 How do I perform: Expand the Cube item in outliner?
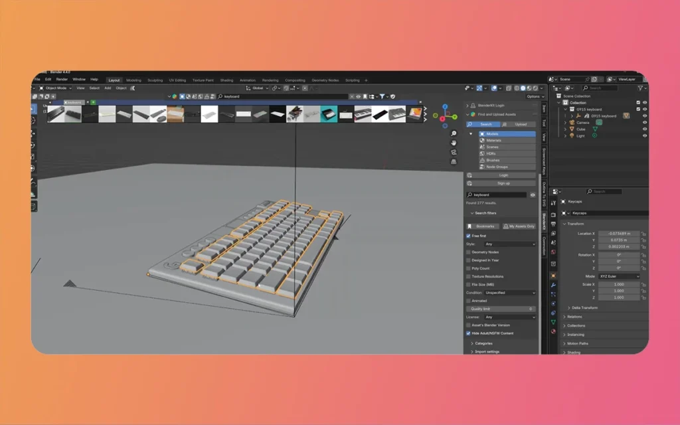coord(565,129)
